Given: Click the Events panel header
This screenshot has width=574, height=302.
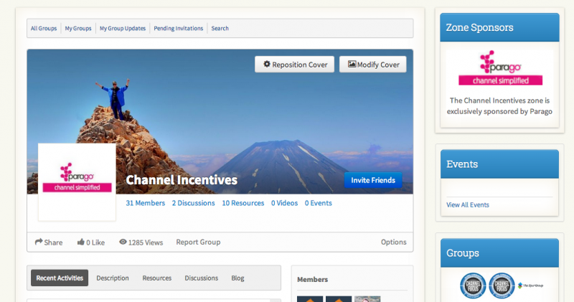Looking at the screenshot, I should (x=499, y=164).
